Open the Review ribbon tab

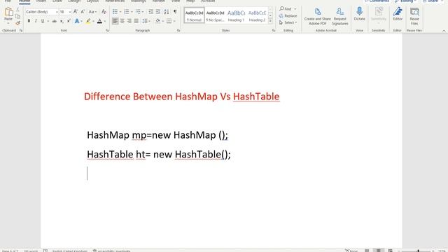[x=159, y=1]
